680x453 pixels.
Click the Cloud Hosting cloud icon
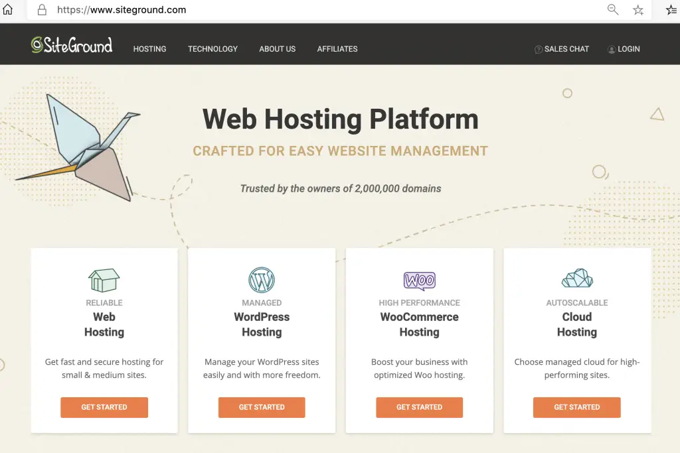(576, 279)
